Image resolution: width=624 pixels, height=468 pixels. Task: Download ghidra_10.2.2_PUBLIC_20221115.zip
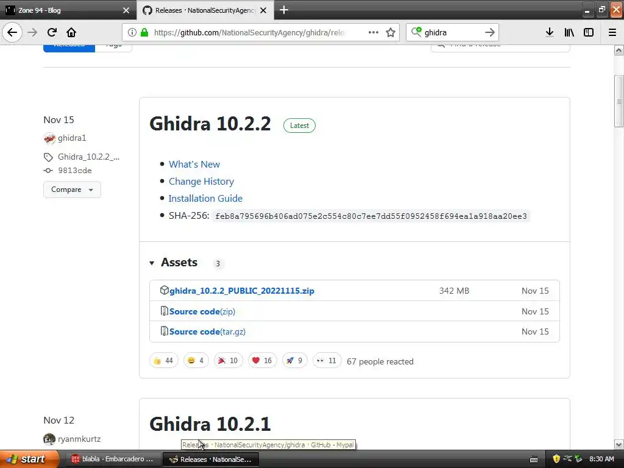(241, 291)
